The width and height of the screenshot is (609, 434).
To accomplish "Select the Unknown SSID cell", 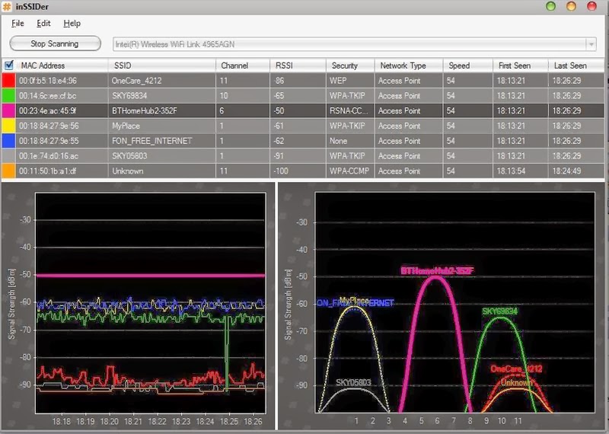I will (x=162, y=171).
